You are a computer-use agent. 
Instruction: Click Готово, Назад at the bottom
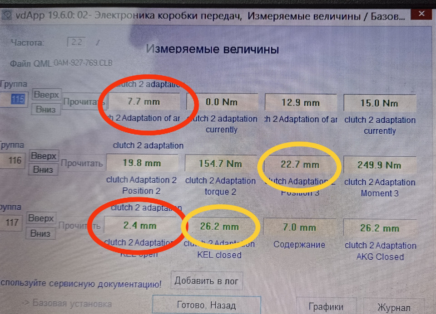tap(206, 304)
